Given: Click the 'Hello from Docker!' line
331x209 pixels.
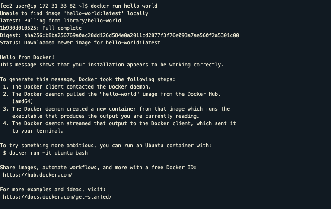Looking at the screenshot, I should [x=27, y=57].
